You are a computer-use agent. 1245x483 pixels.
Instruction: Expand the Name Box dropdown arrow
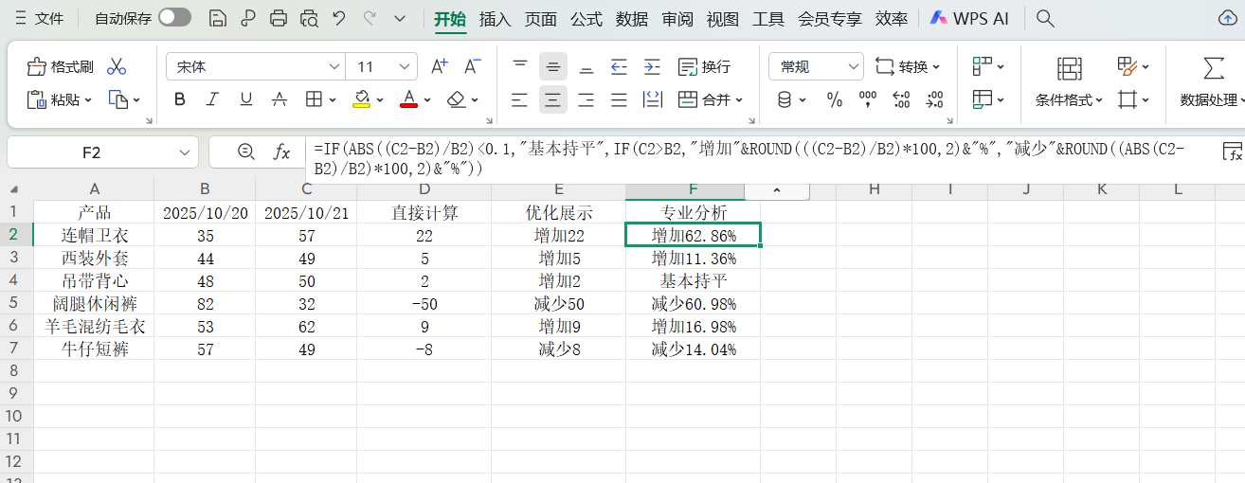pyautogui.click(x=184, y=152)
